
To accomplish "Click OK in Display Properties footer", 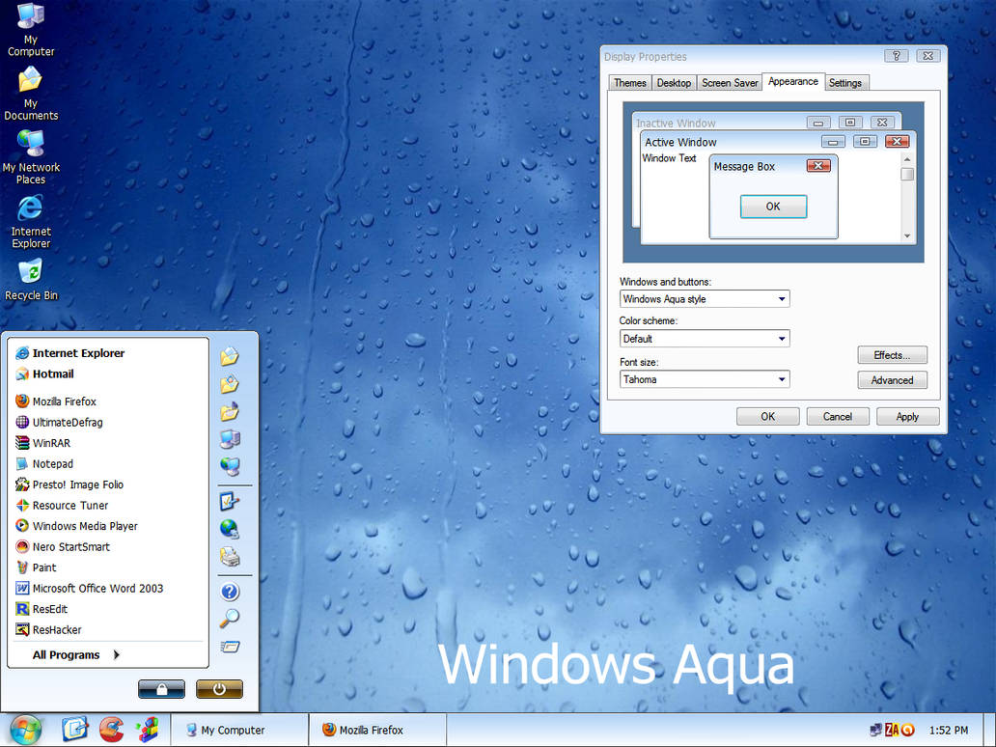I will click(767, 417).
